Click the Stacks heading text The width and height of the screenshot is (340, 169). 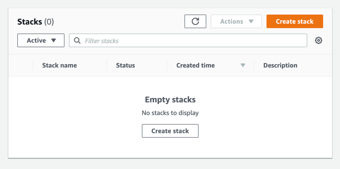coord(30,22)
